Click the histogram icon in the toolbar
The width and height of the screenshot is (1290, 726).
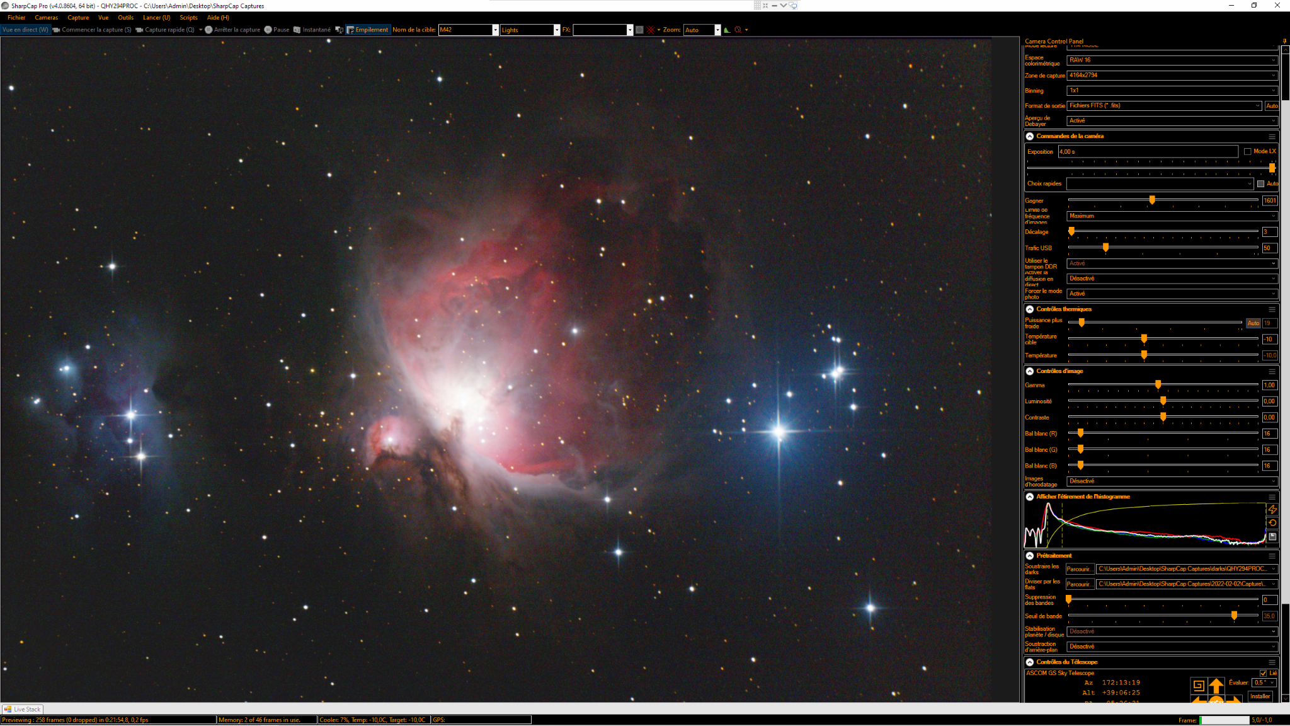pyautogui.click(x=728, y=30)
